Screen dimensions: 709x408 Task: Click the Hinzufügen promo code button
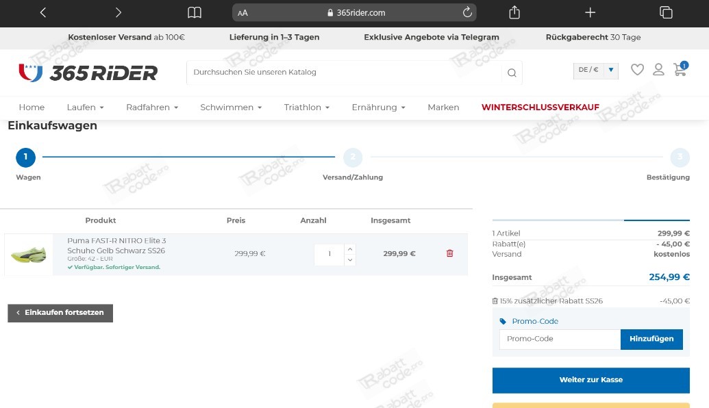(651, 339)
